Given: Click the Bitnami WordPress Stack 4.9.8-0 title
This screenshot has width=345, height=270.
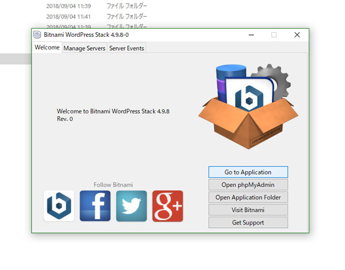Looking at the screenshot, I should point(86,35).
